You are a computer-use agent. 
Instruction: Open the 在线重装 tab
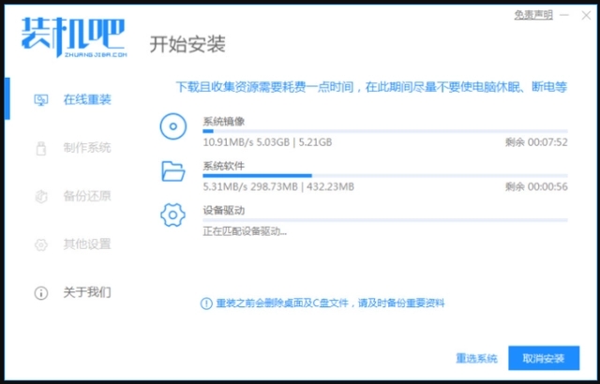(87, 99)
